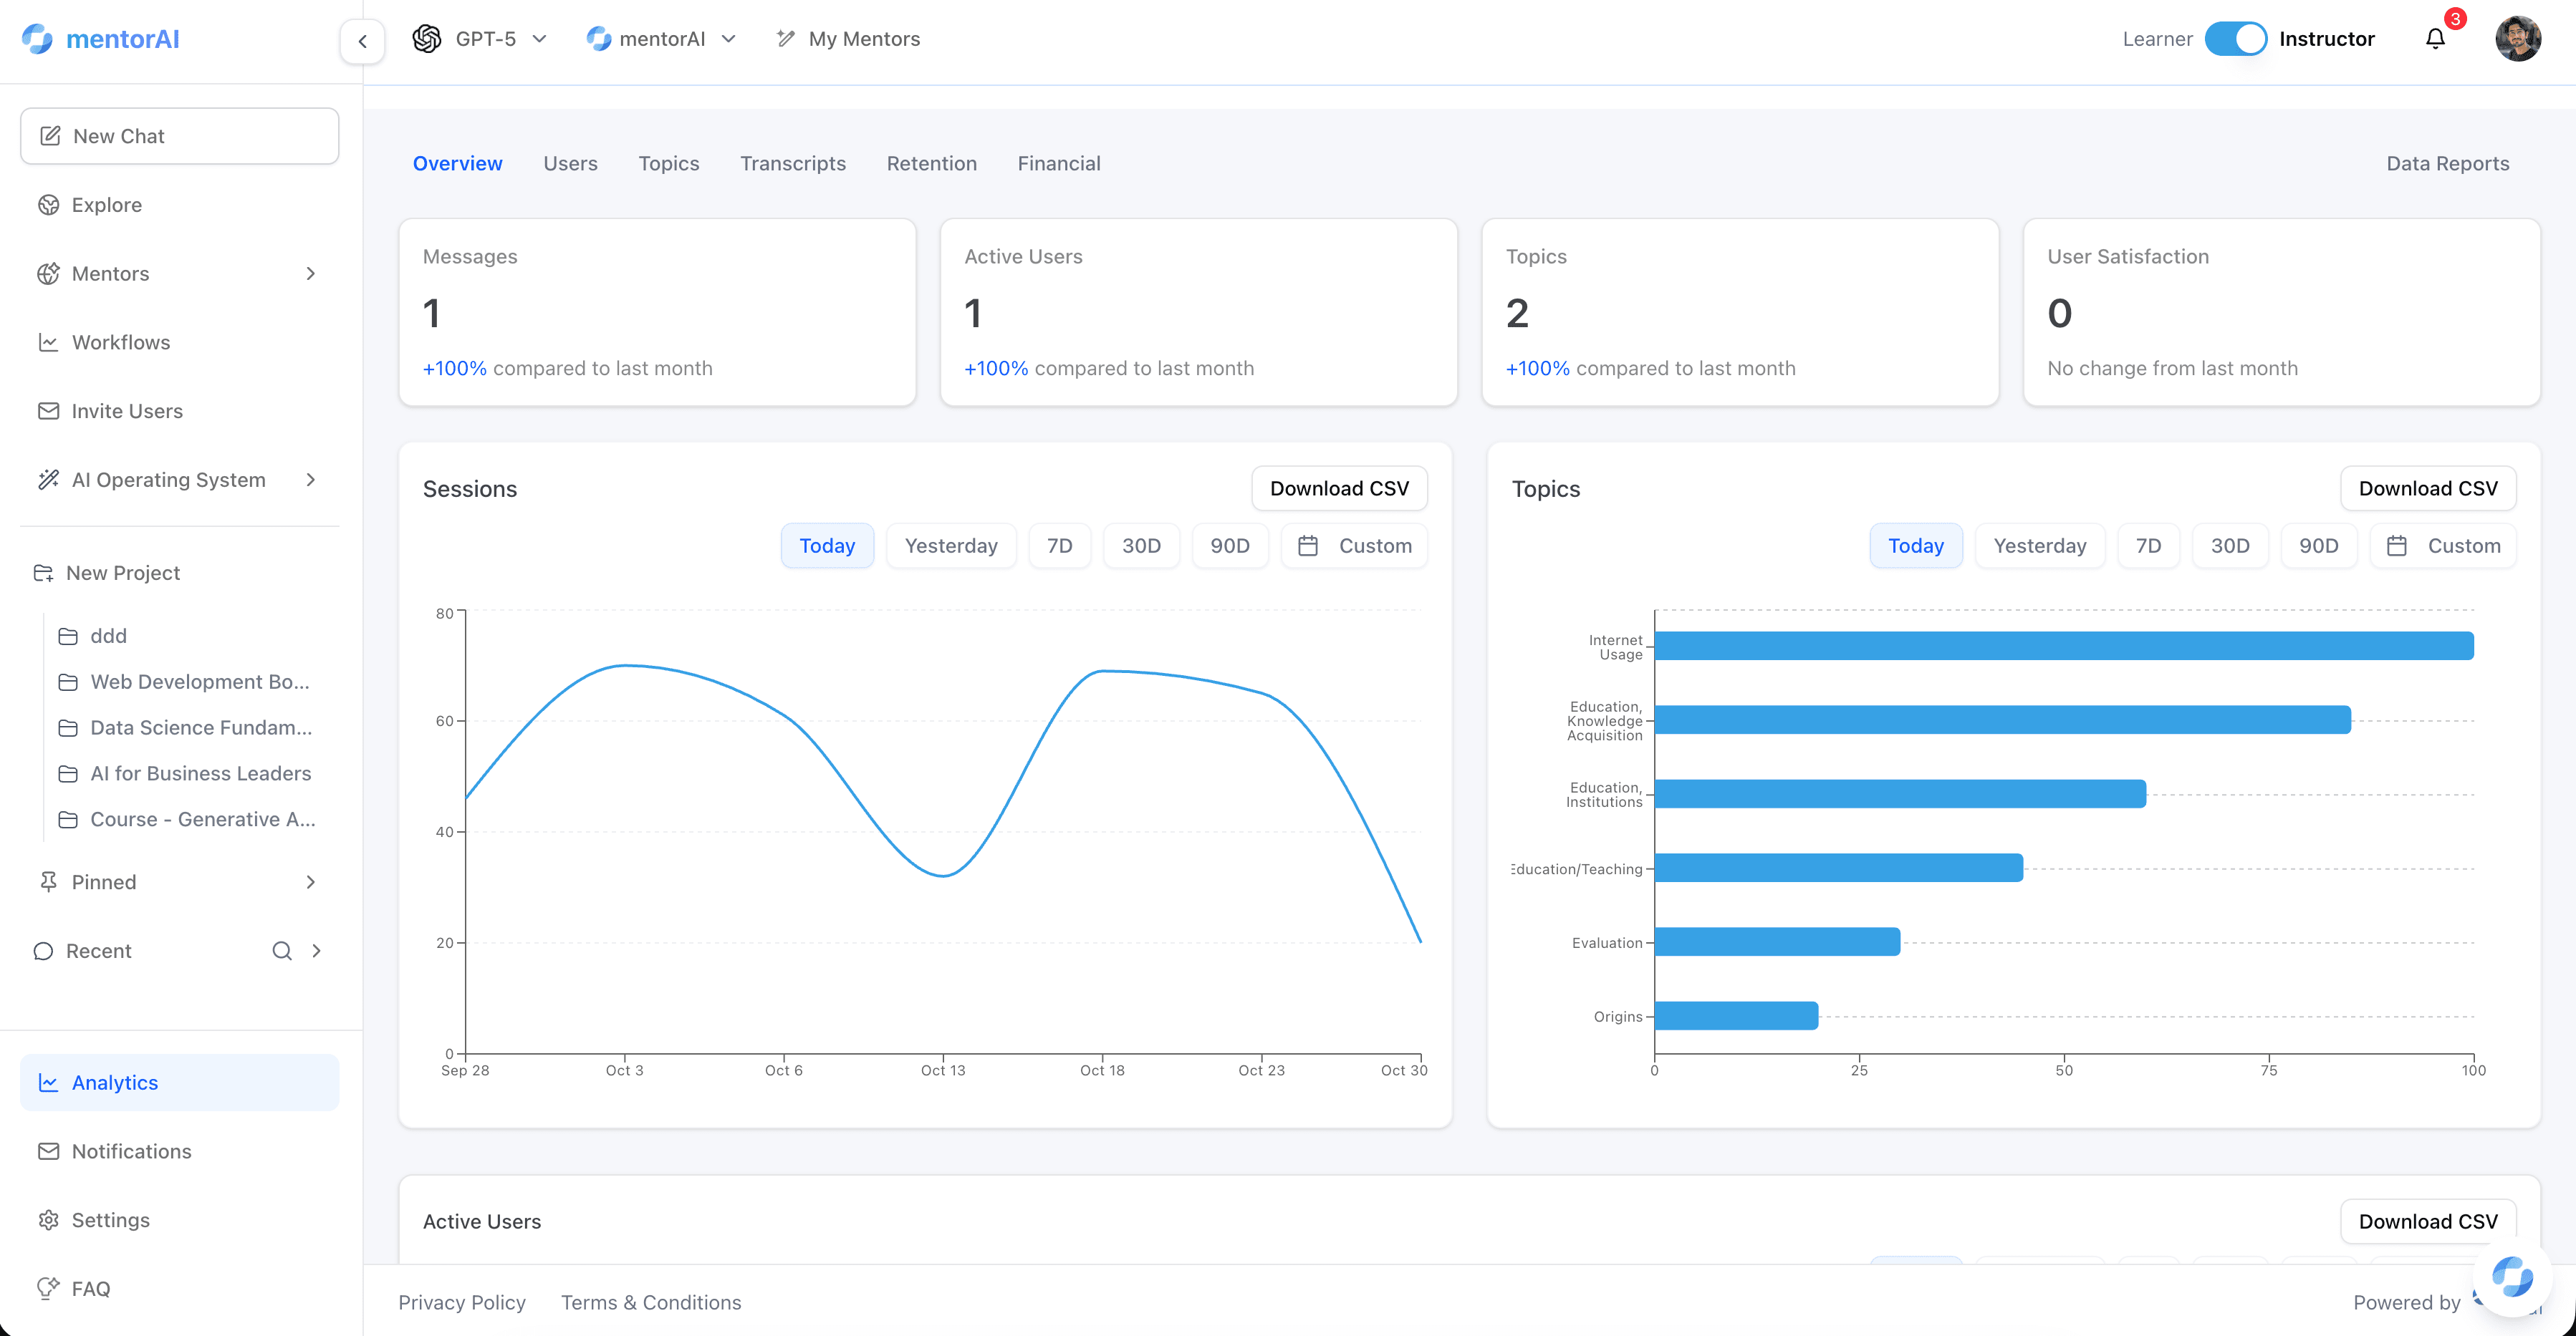Expand the Mentors sidebar section

click(x=311, y=273)
